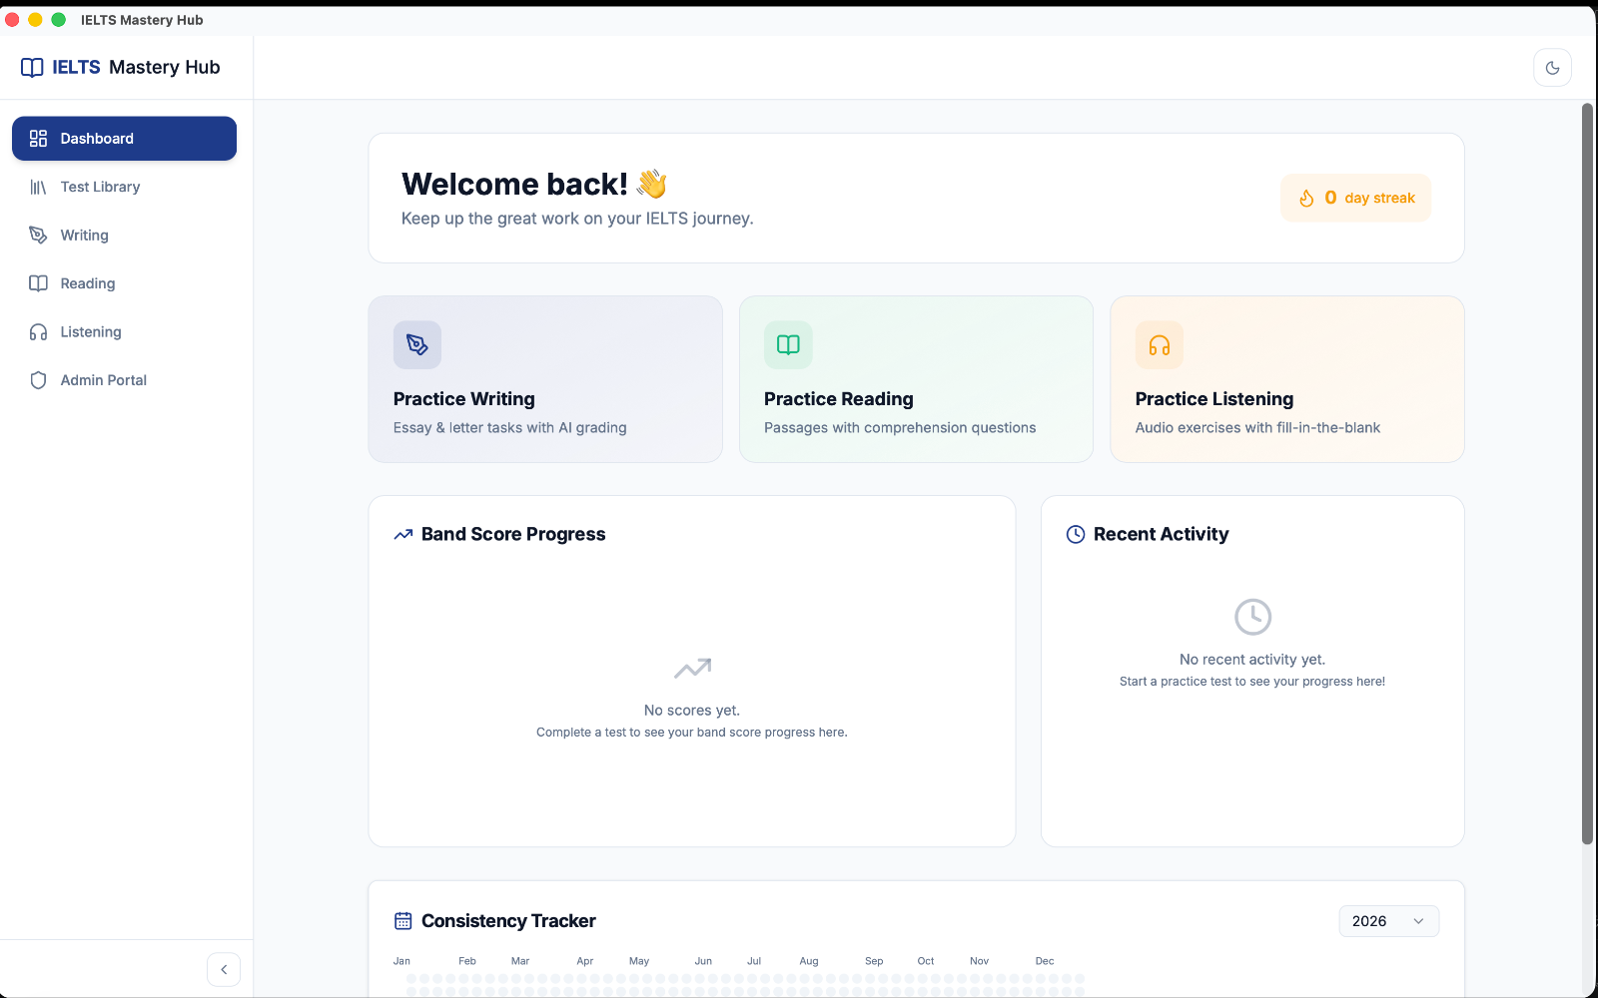This screenshot has width=1598, height=998.
Task: Click the Admin Portal shield icon
Action: pyautogui.click(x=38, y=380)
